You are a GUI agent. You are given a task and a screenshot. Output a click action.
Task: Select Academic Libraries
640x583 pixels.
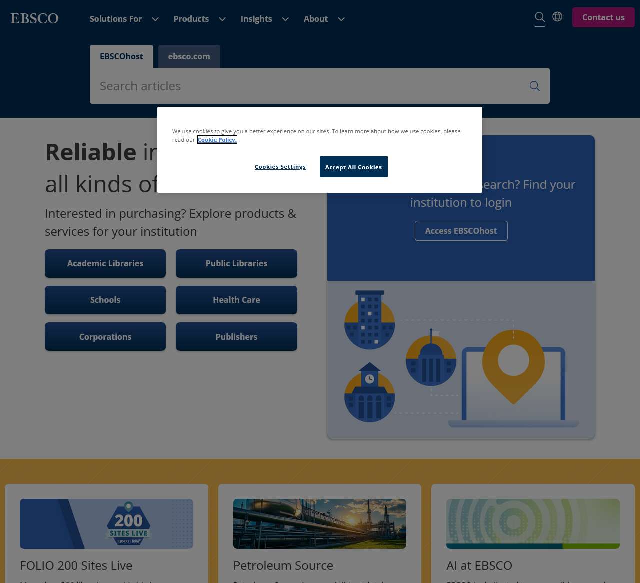pyautogui.click(x=105, y=263)
